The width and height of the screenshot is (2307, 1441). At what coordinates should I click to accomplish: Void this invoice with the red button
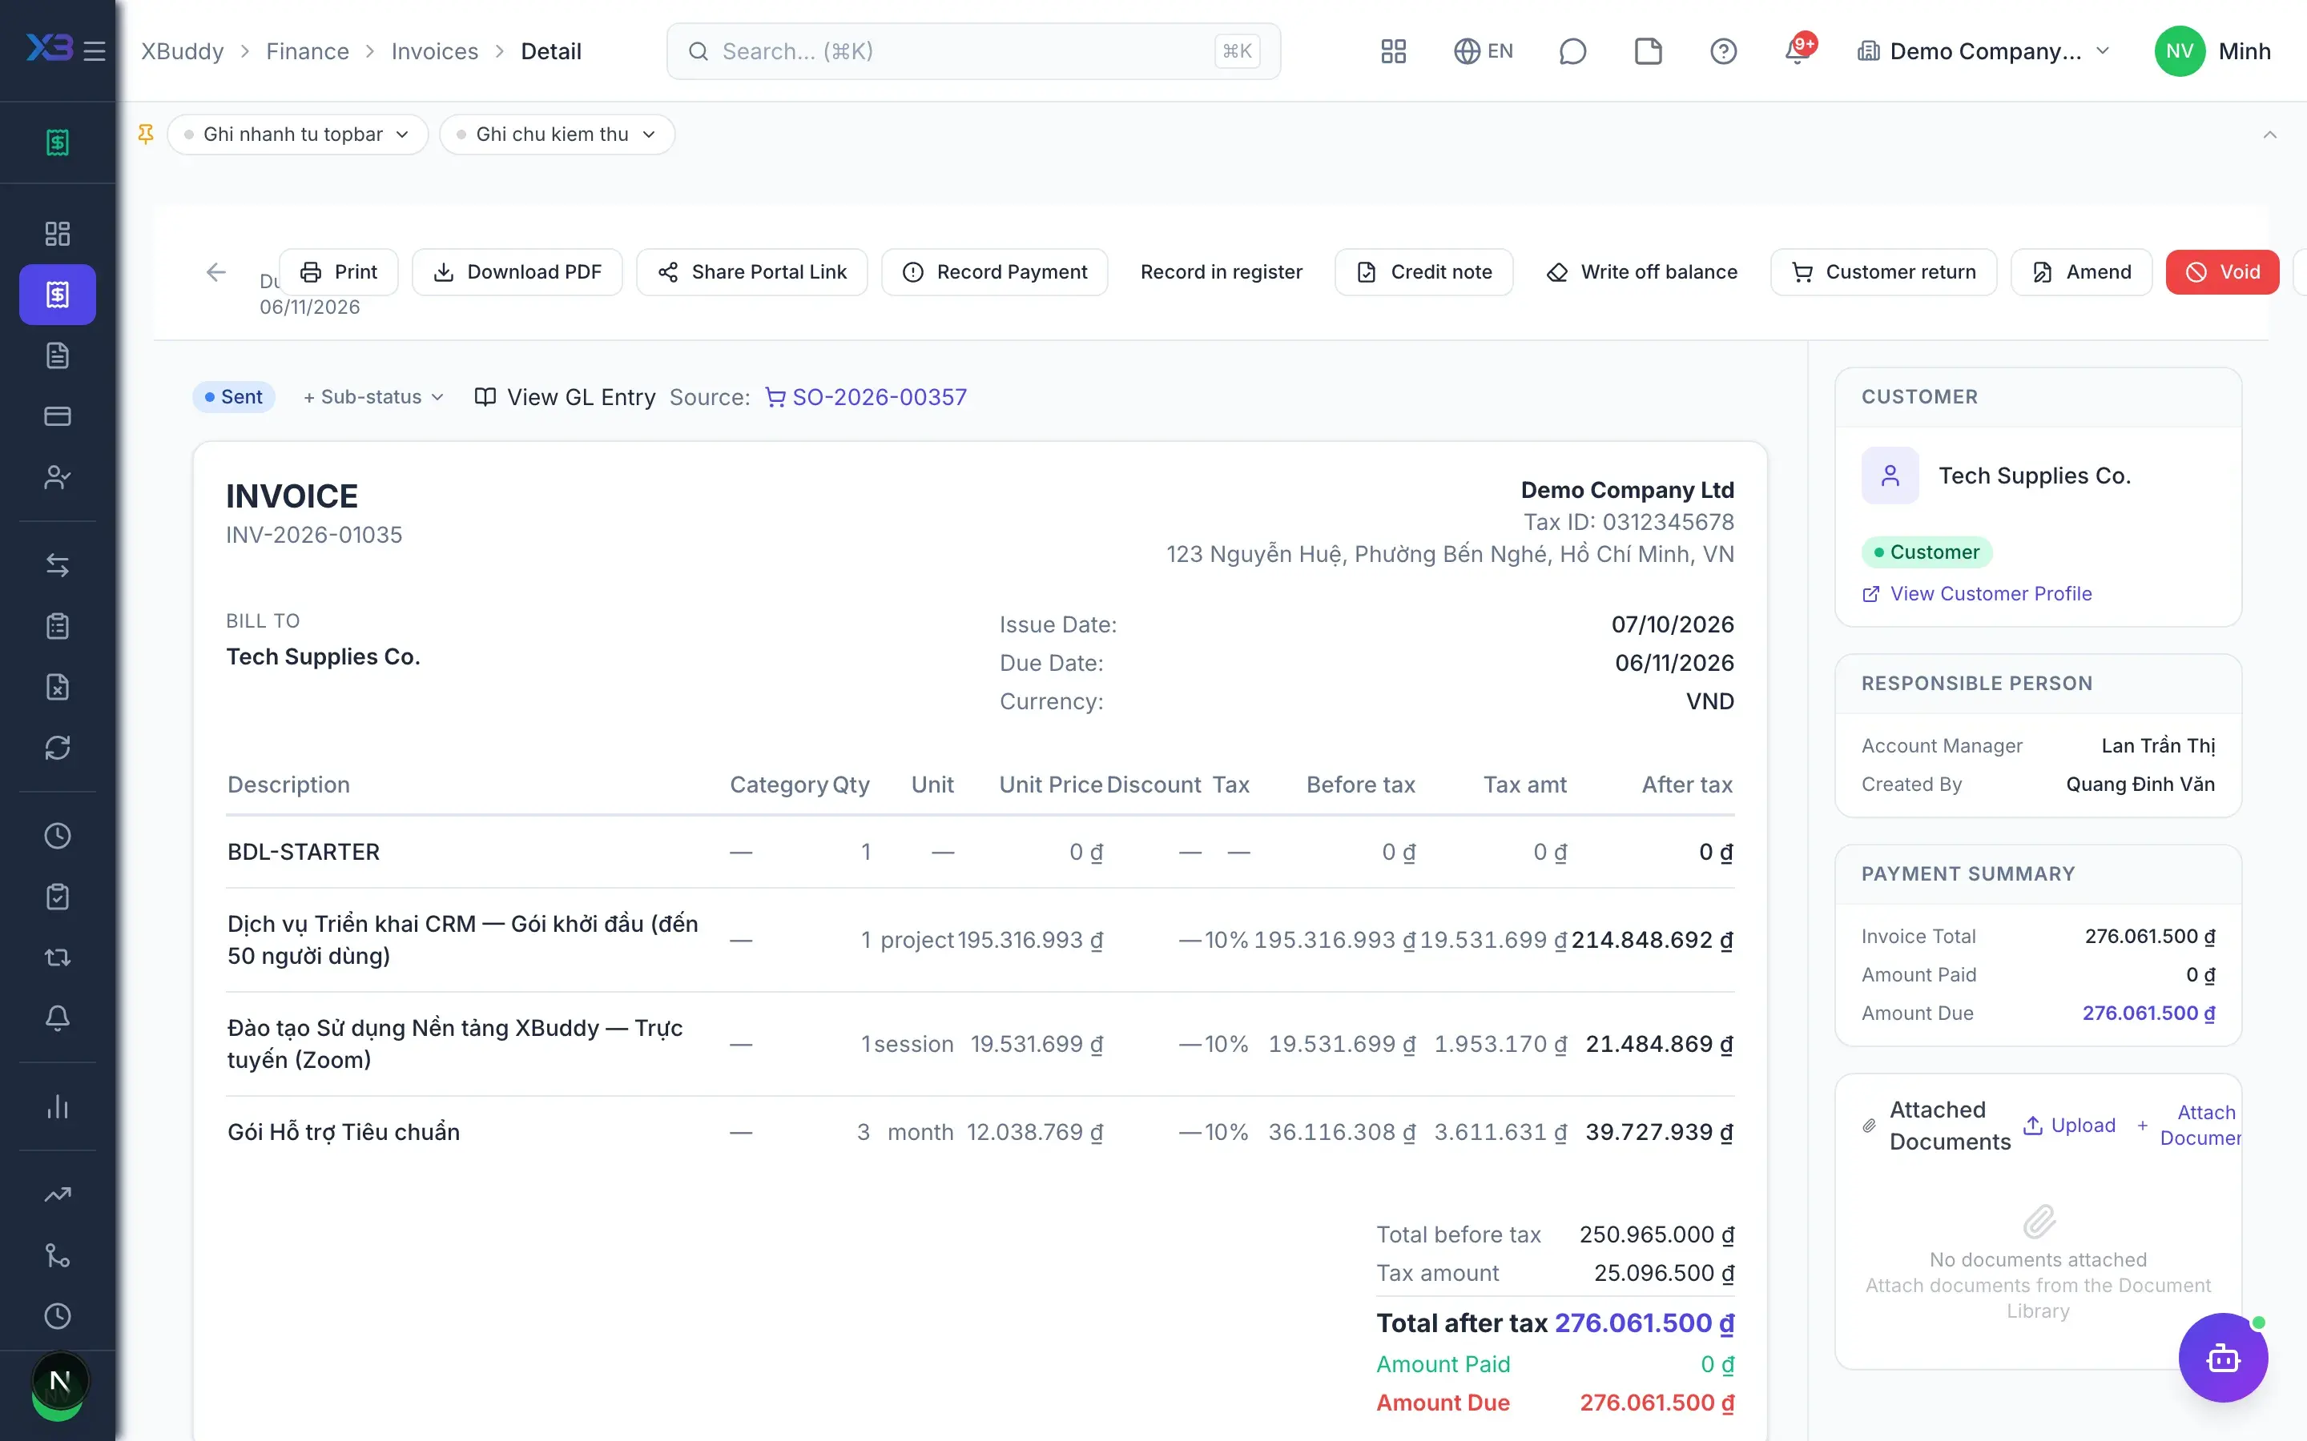(2222, 272)
